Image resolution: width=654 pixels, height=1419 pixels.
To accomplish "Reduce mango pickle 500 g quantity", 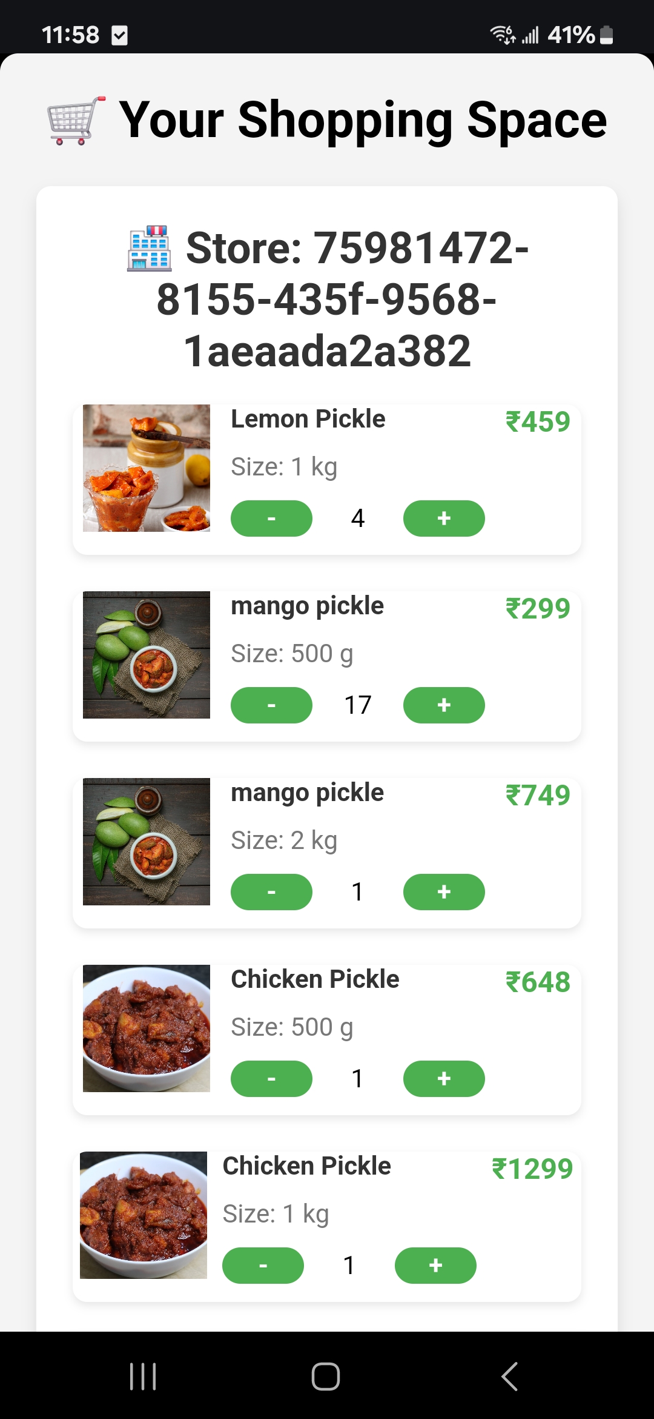I will click(x=271, y=705).
